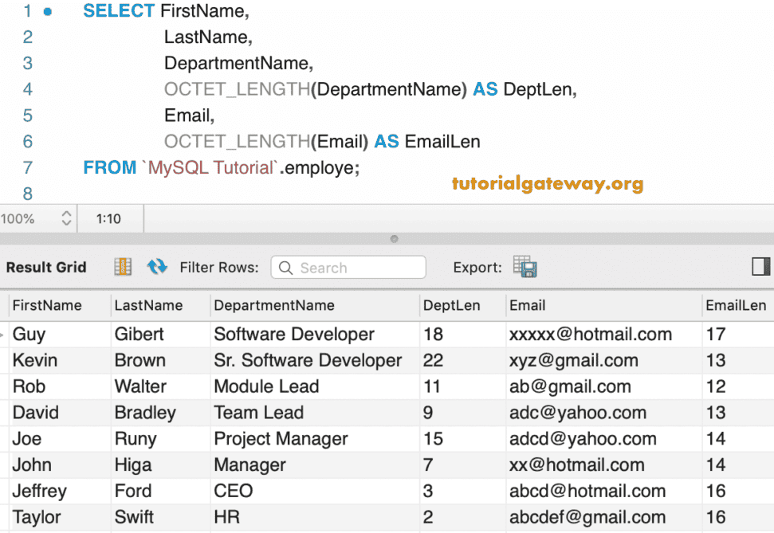Click the line 1 statement marker dot
774x533 pixels.
click(x=48, y=12)
